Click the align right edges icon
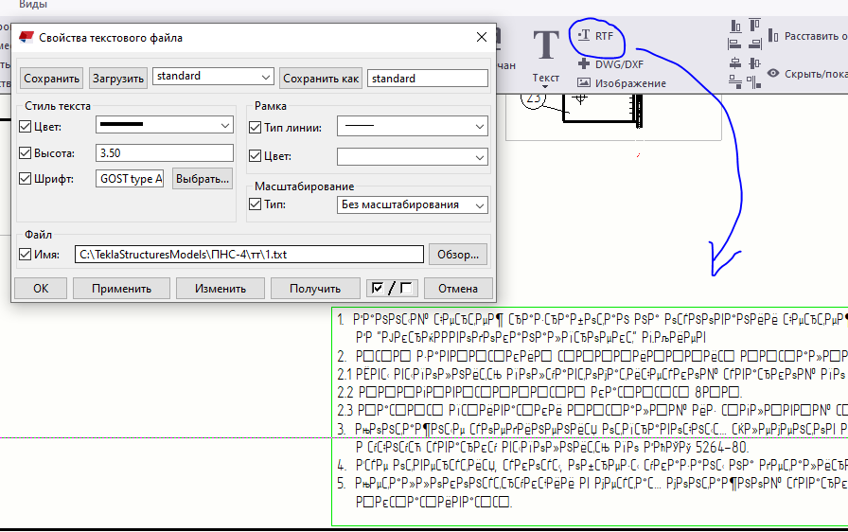The image size is (848, 532). point(755,44)
